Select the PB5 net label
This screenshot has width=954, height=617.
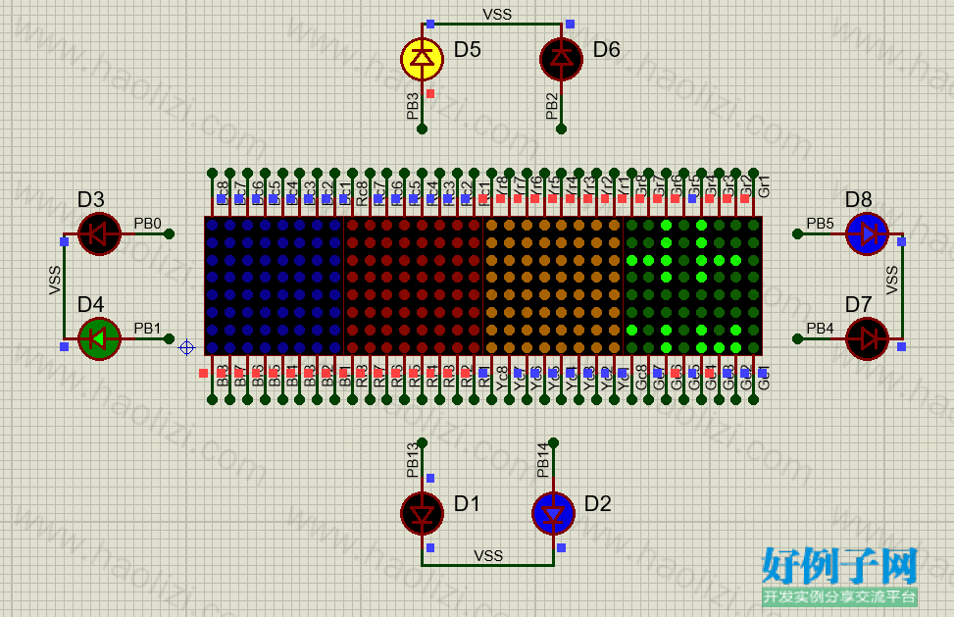coord(820,224)
